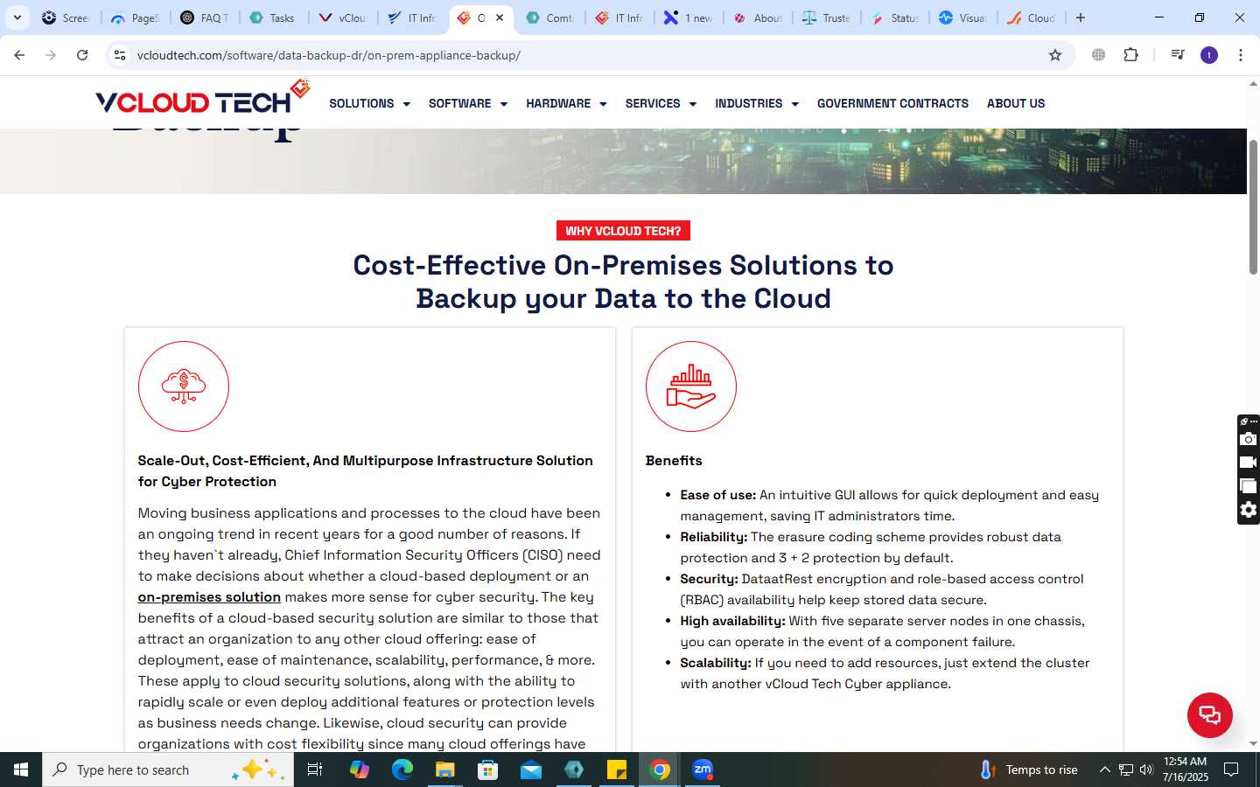Screen dimensions: 1260x787
Task: Expand the HARDWARE menu
Action: coord(566,103)
